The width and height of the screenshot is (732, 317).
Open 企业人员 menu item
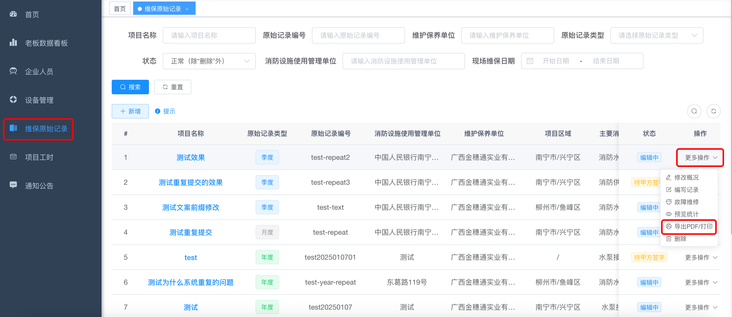coord(39,72)
